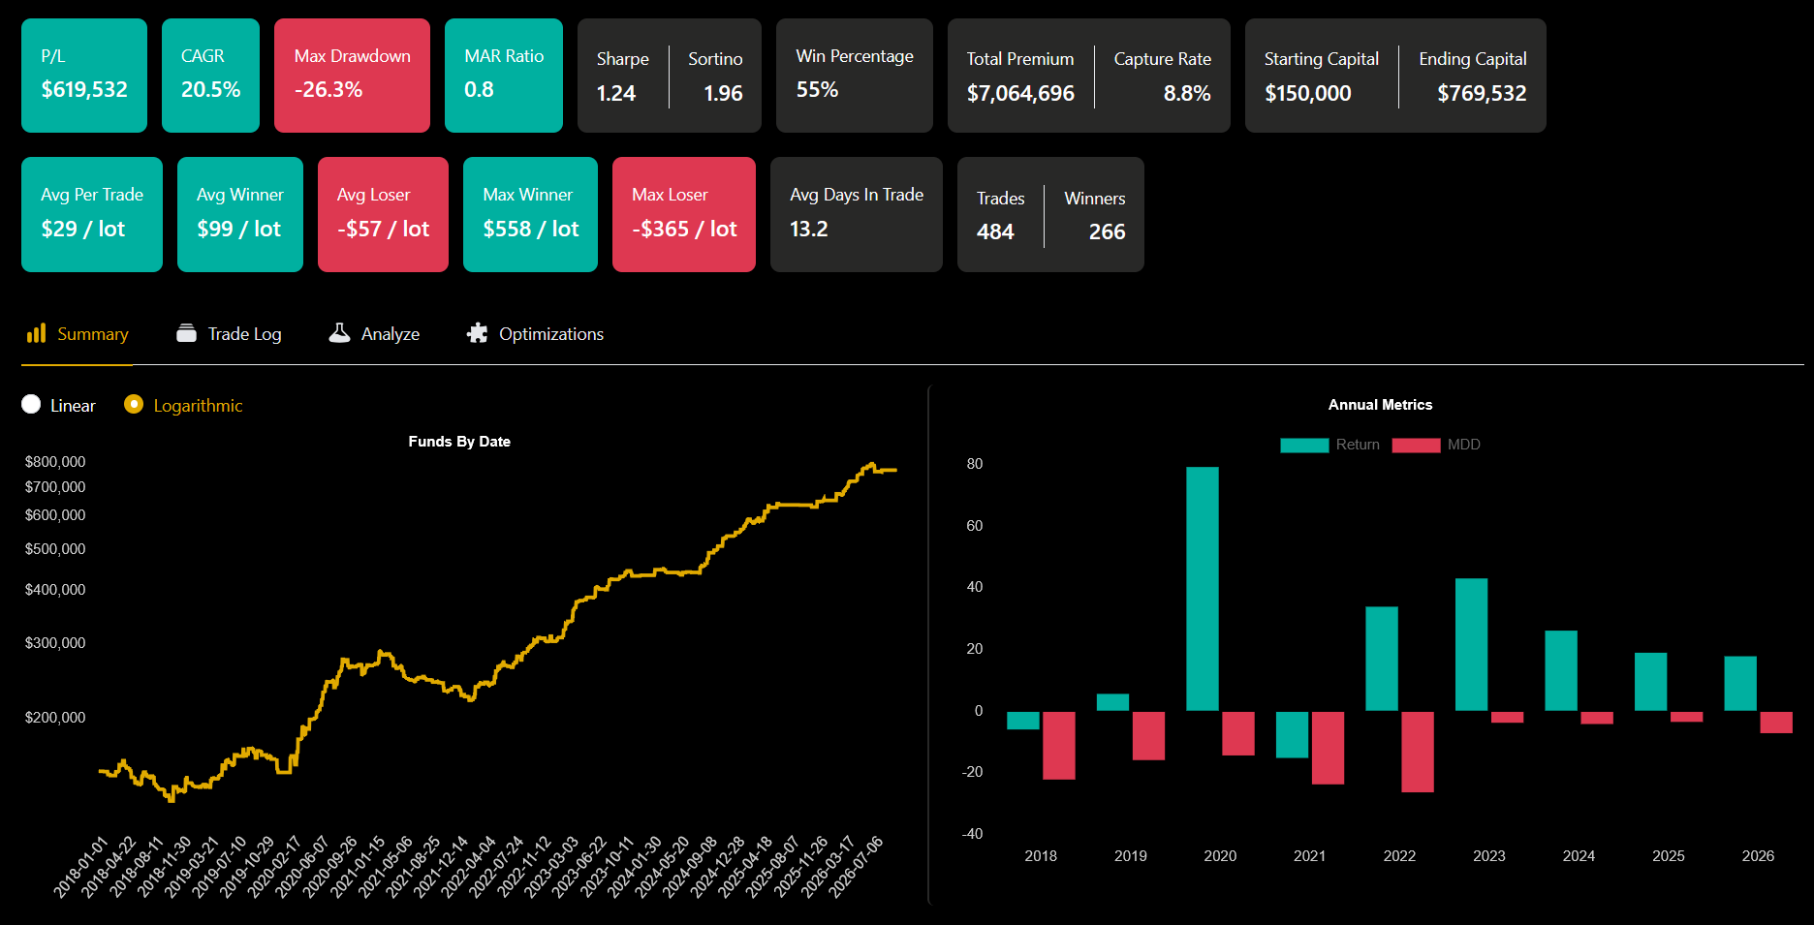This screenshot has width=1814, height=925.
Task: Select the Logarithmic scale radio button
Action: [x=134, y=404]
